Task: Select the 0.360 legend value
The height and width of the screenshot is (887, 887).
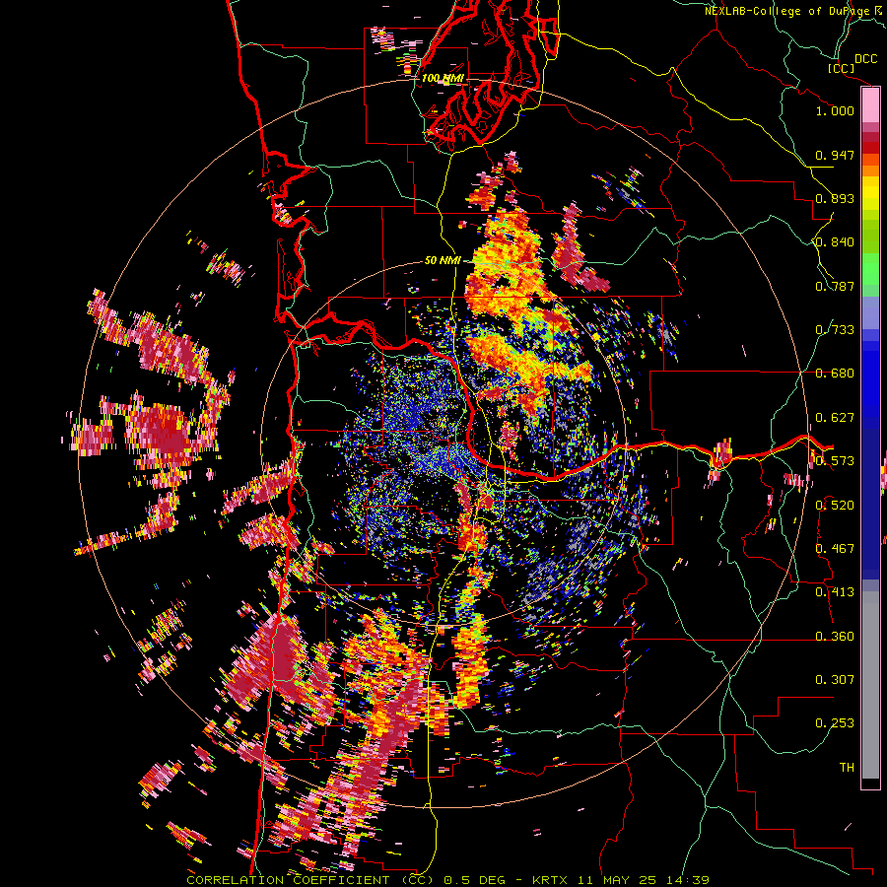Action: (835, 637)
